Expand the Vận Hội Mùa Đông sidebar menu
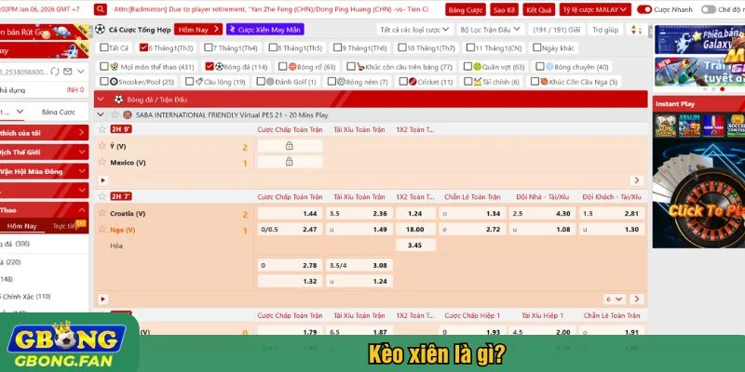The height and width of the screenshot is (372, 745). [44, 171]
